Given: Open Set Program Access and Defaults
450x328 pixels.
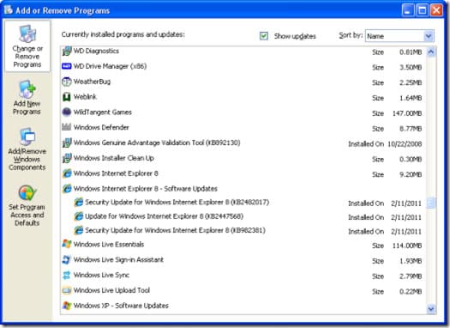Looking at the screenshot, I should [x=27, y=206].
